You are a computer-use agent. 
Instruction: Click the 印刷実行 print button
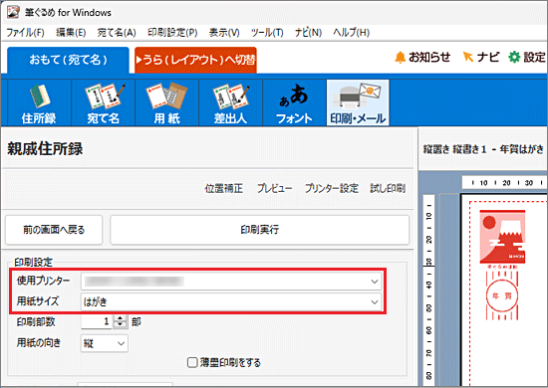[259, 230]
